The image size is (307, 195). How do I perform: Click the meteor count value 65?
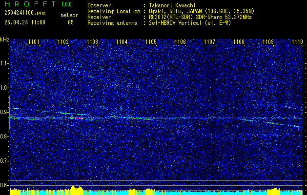(71, 22)
